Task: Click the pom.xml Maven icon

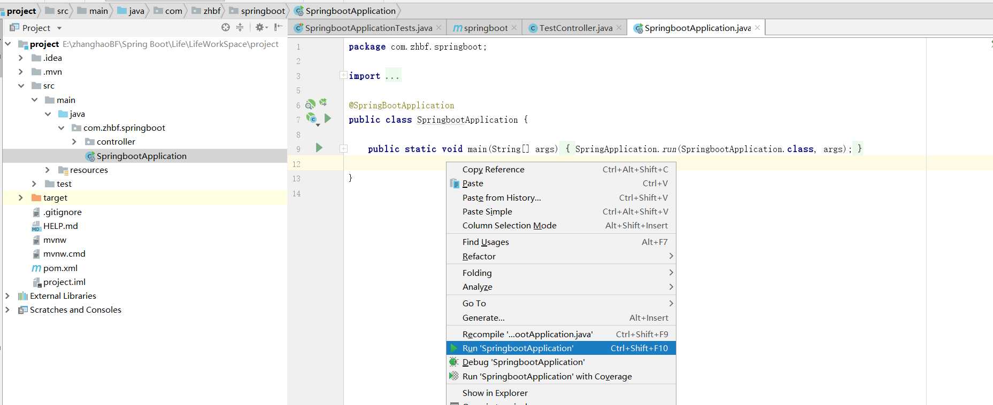Action: point(36,268)
